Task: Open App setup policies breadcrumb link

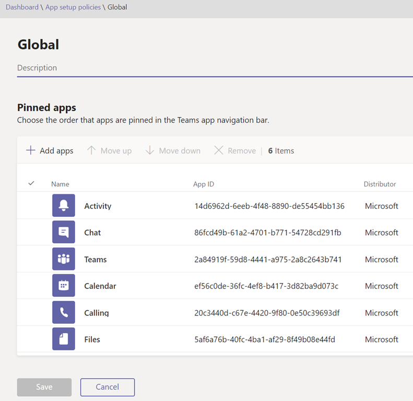Action: tap(73, 7)
